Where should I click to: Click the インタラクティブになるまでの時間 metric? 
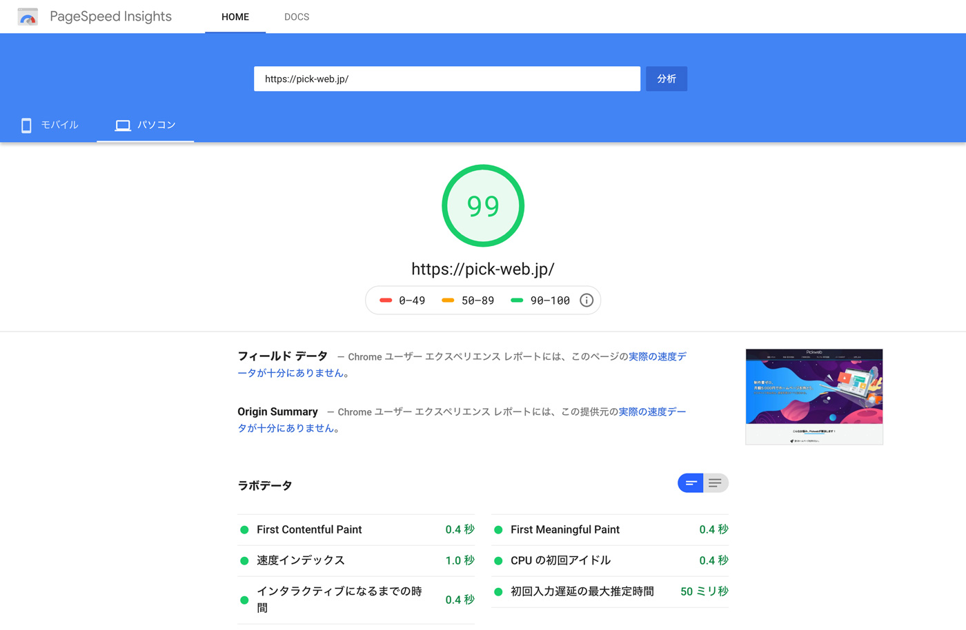356,600
